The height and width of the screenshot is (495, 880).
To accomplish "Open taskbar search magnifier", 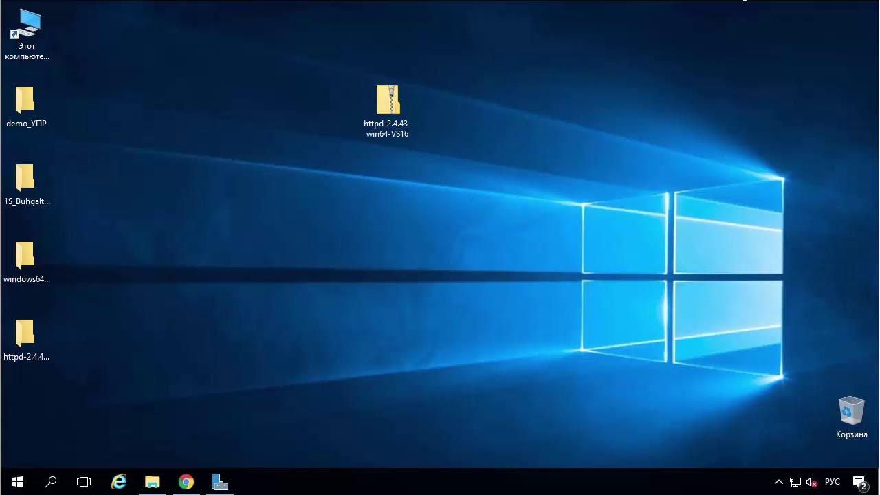I will tap(51, 482).
